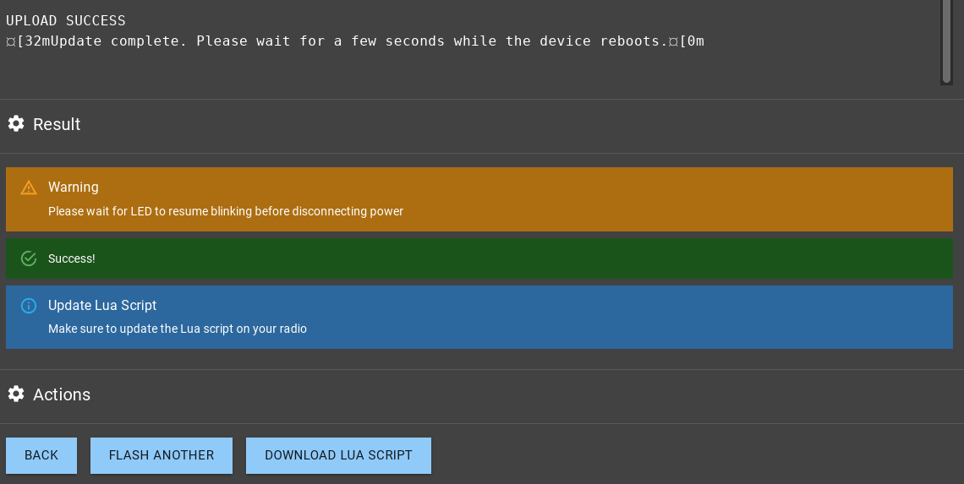Click the UPLOAD SUCCESS log line
This screenshot has height=484, width=964.
point(66,20)
